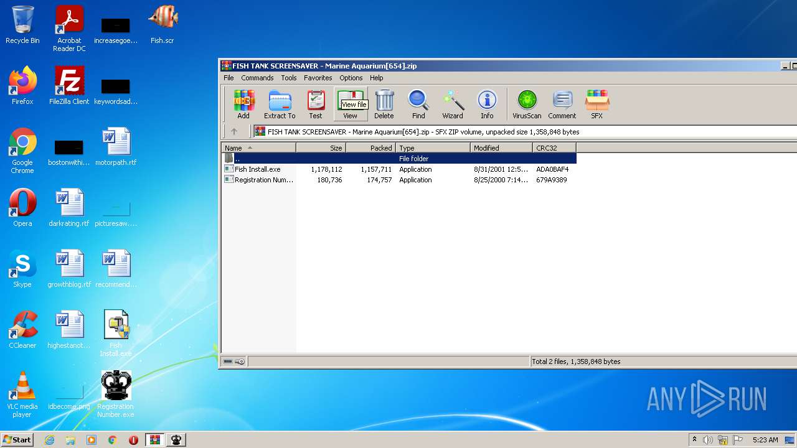
Task: Open the File menu
Action: point(229,78)
